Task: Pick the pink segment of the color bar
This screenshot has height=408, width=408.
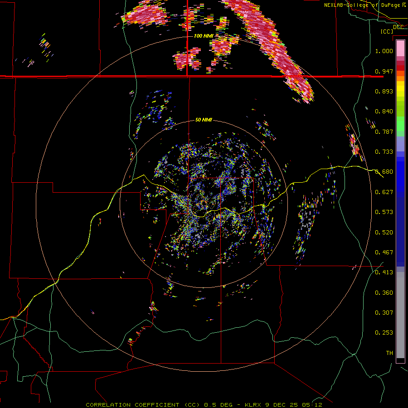Action: point(400,48)
